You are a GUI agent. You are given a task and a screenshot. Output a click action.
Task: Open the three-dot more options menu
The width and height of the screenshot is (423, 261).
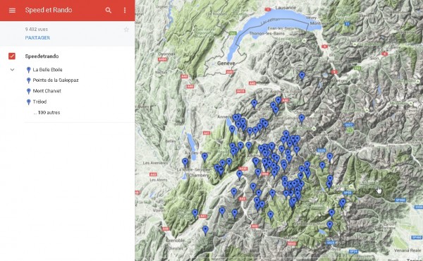coord(125,11)
